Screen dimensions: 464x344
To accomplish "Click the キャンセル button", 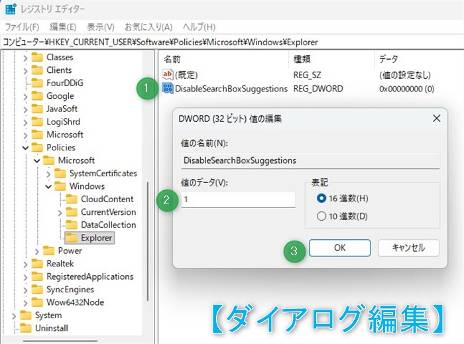I will [408, 248].
